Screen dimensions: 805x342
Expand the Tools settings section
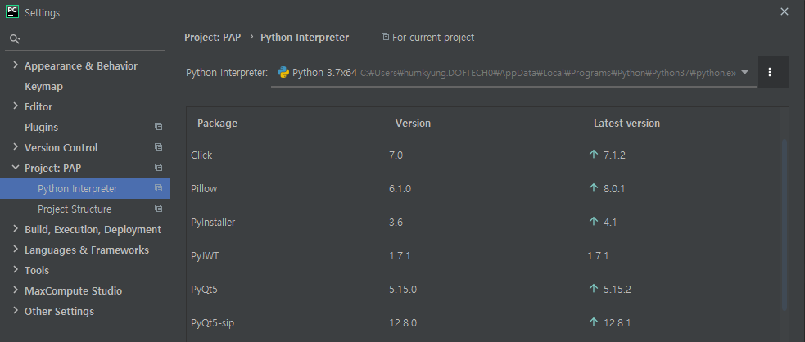pyautogui.click(x=15, y=270)
